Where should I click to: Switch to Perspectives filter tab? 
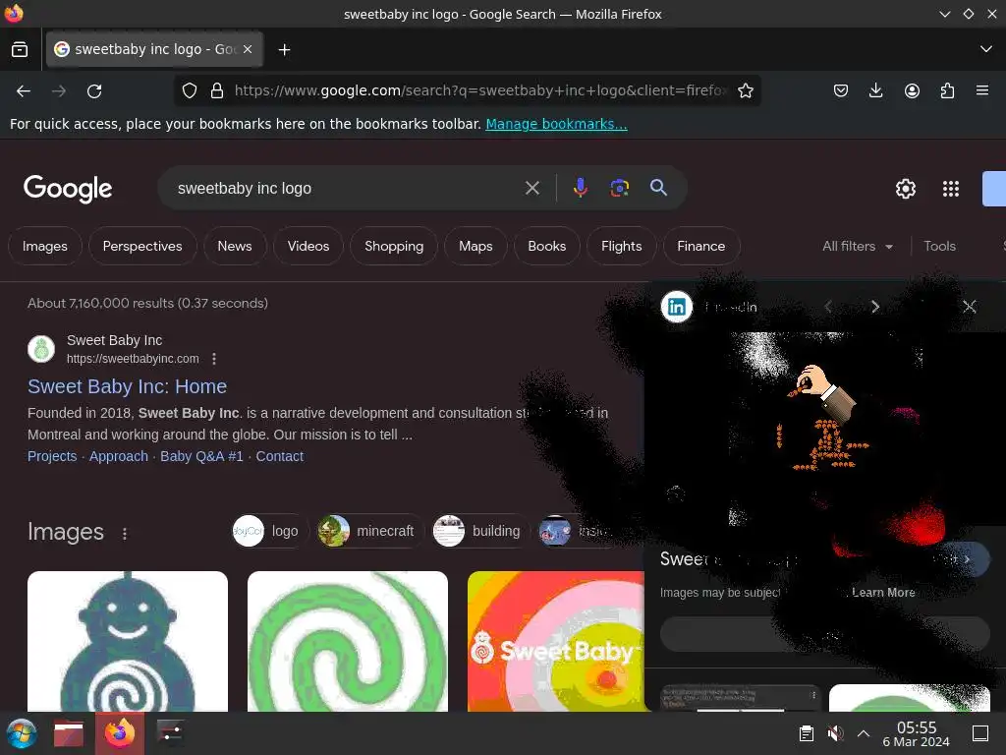click(x=142, y=246)
